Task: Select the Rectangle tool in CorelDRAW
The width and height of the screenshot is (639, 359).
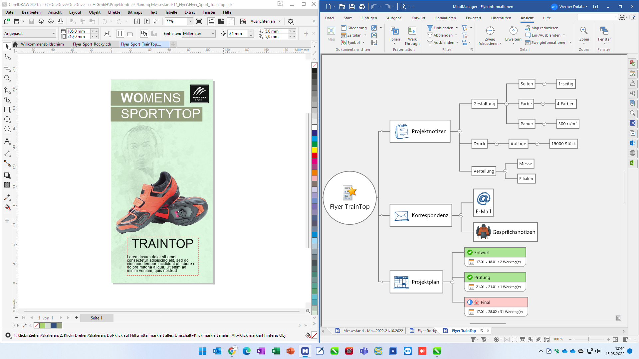Action: (7, 109)
